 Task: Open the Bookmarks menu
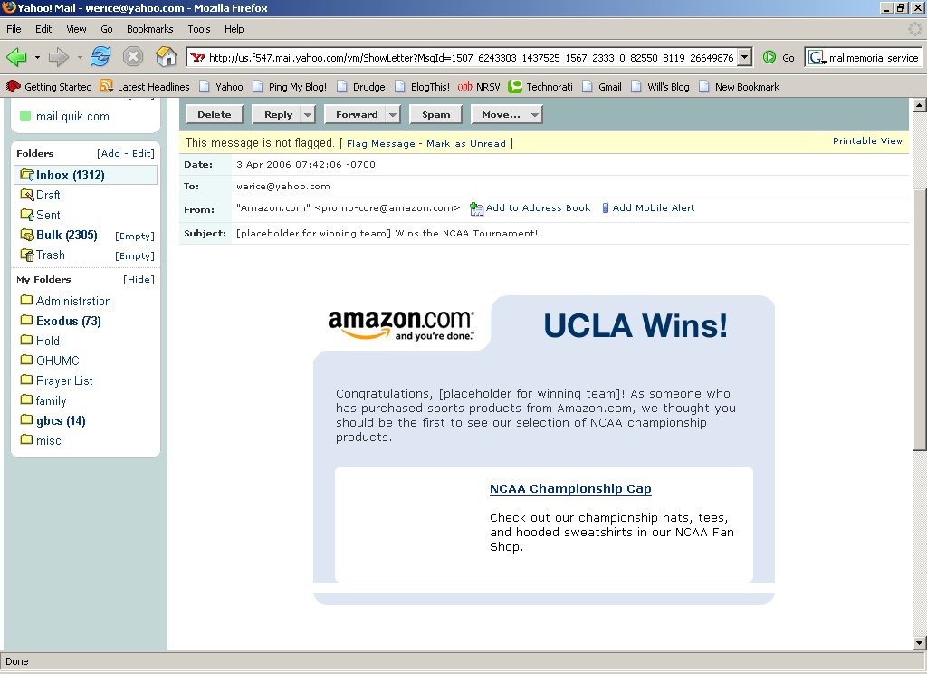(149, 29)
